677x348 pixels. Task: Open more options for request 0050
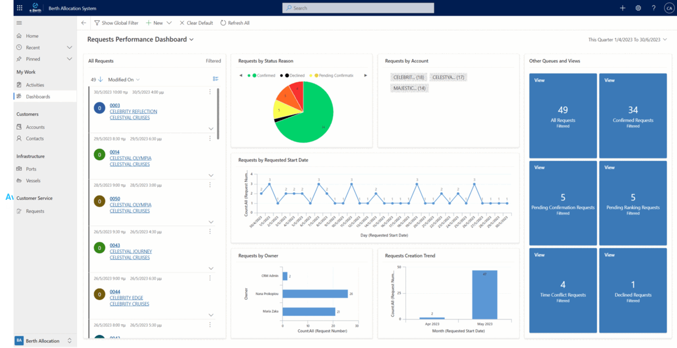[x=210, y=185]
